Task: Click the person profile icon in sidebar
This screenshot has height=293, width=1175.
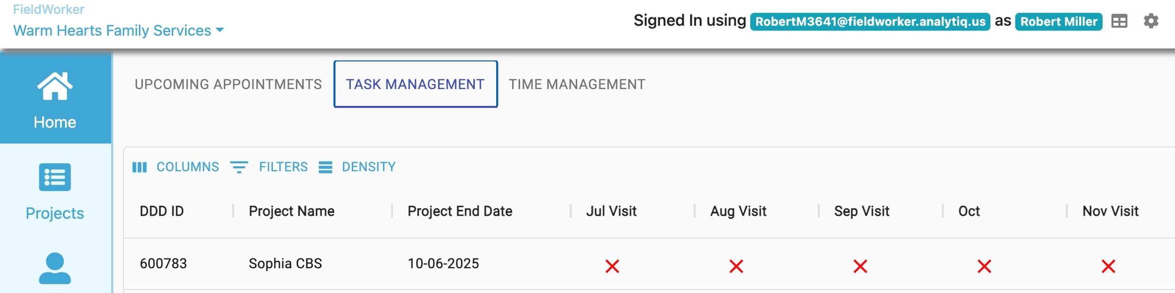Action: click(55, 268)
